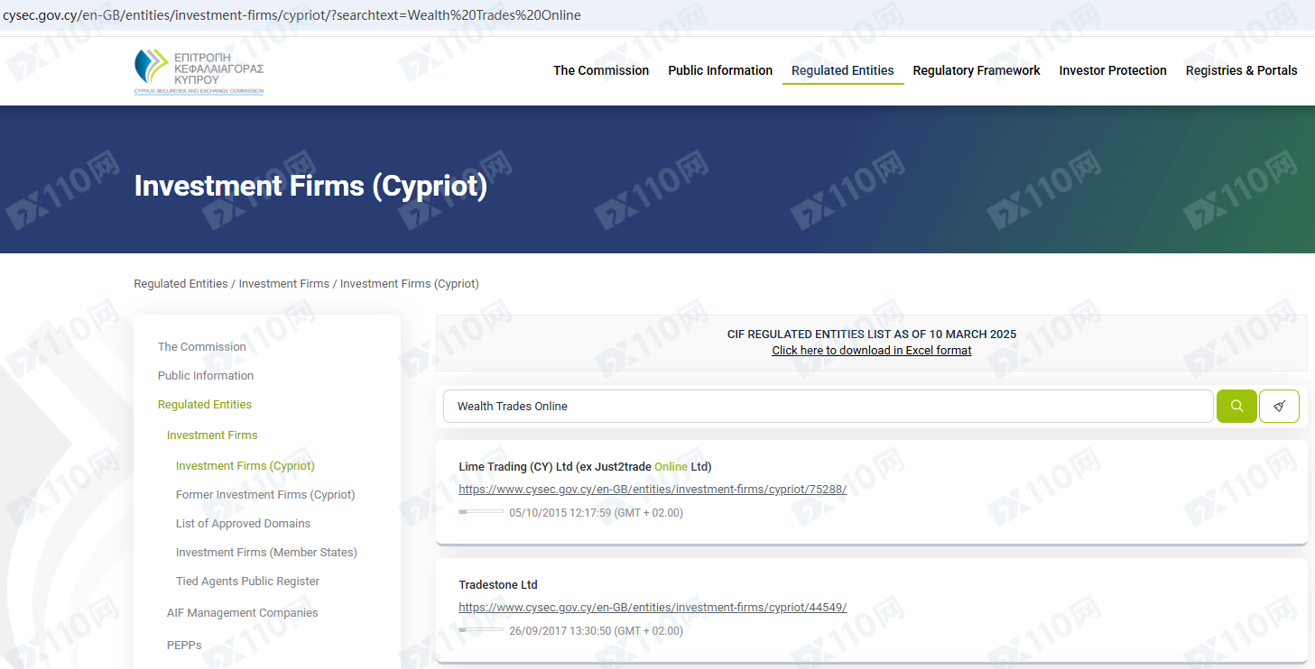
Task: Click download in Excel format link
Action: click(871, 351)
